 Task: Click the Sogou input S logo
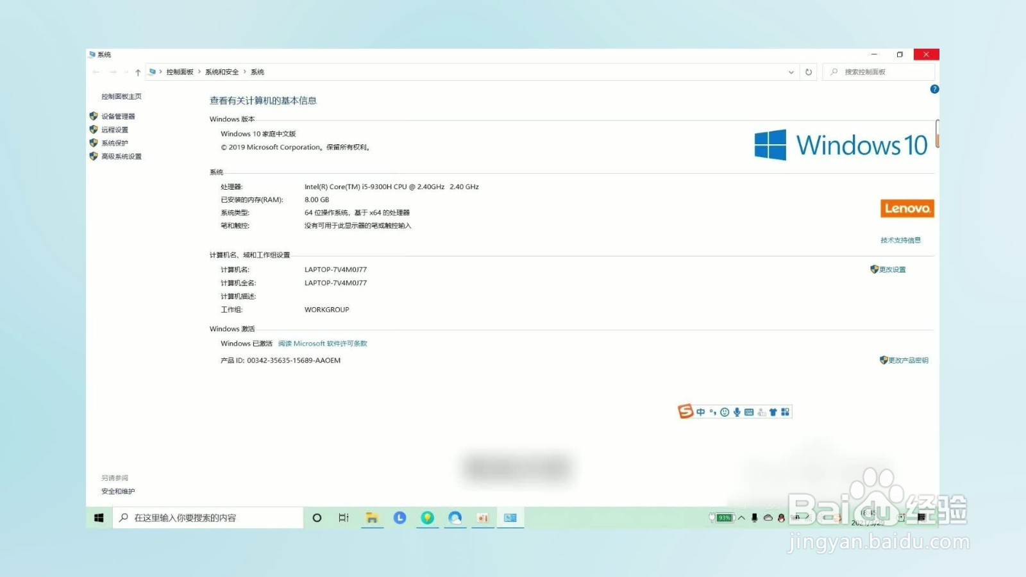tap(685, 412)
